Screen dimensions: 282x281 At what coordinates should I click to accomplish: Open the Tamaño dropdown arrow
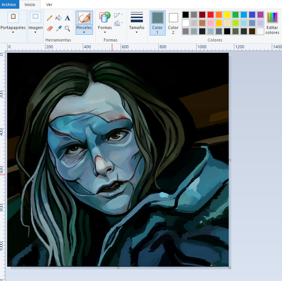pyautogui.click(x=136, y=32)
